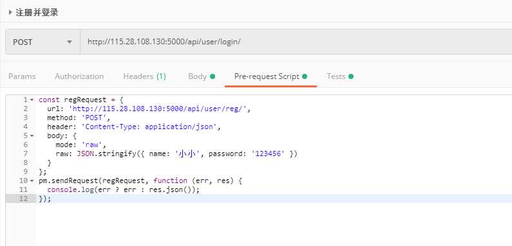The width and height of the screenshot is (512, 246).
Task: Open the POST method dropdown
Action: [43, 42]
